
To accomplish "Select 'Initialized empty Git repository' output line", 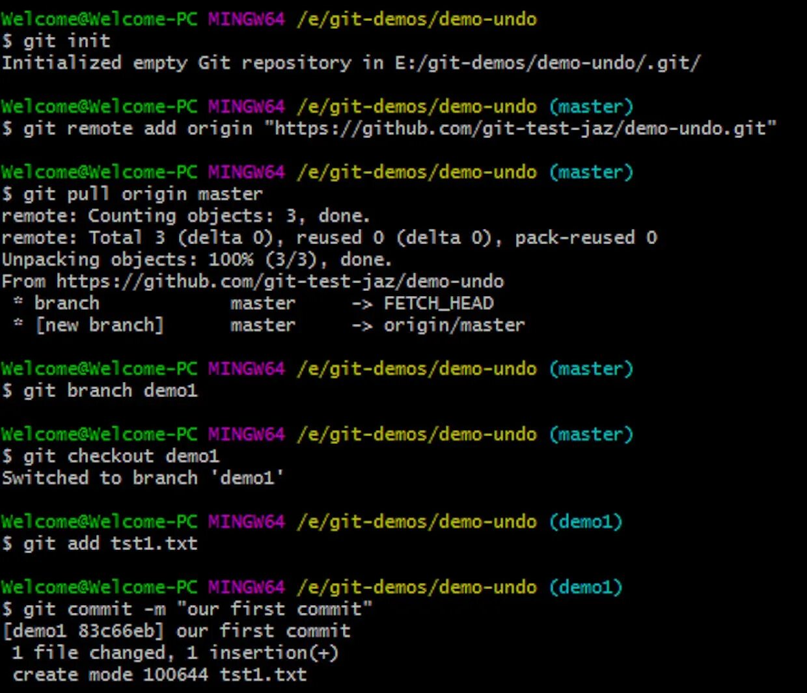I will coord(351,63).
